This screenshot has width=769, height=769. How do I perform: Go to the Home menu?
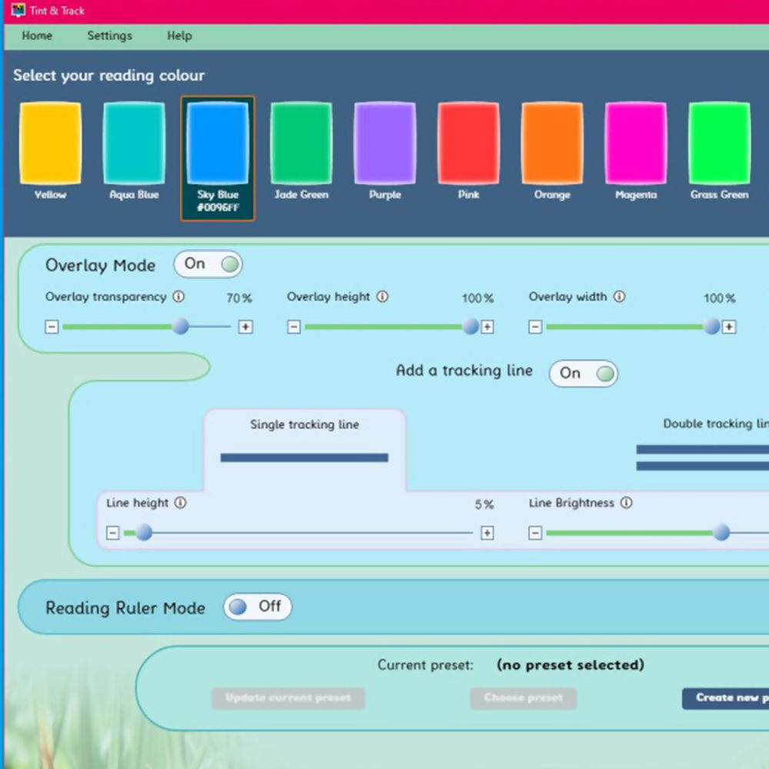tap(37, 35)
